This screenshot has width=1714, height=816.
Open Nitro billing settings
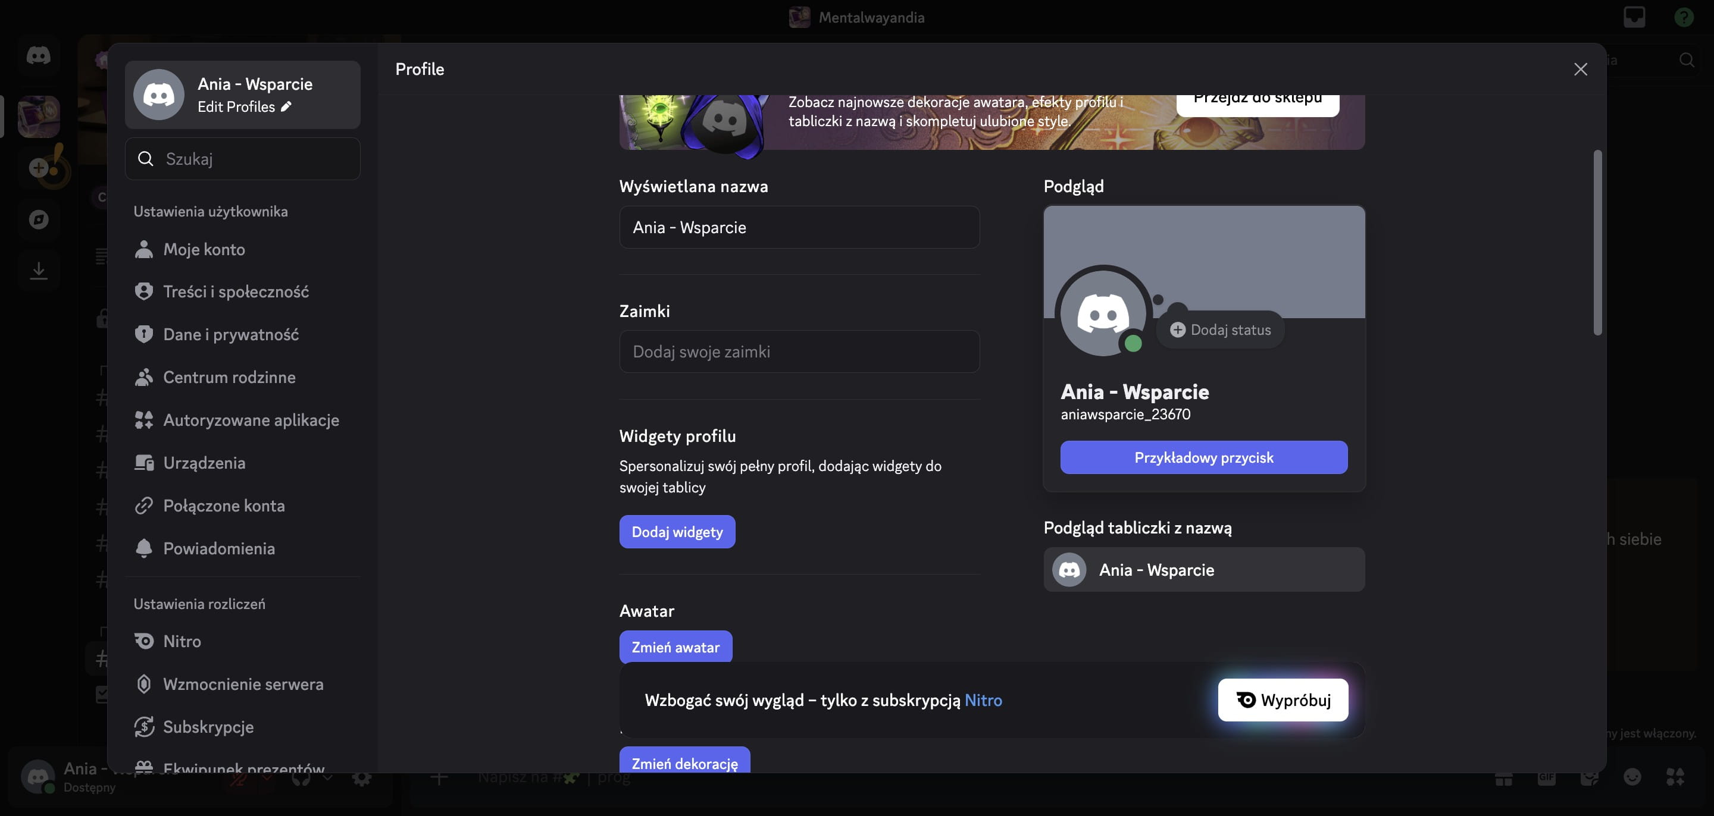[242, 641]
